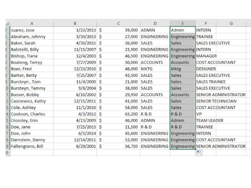This screenshot has width=251, height=188.
Task: Click cell containing Busser, Bobby
Action: click(32, 95)
